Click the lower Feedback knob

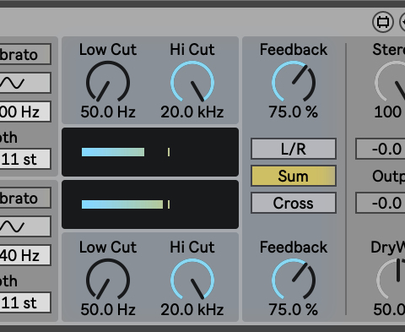pyautogui.click(x=294, y=280)
